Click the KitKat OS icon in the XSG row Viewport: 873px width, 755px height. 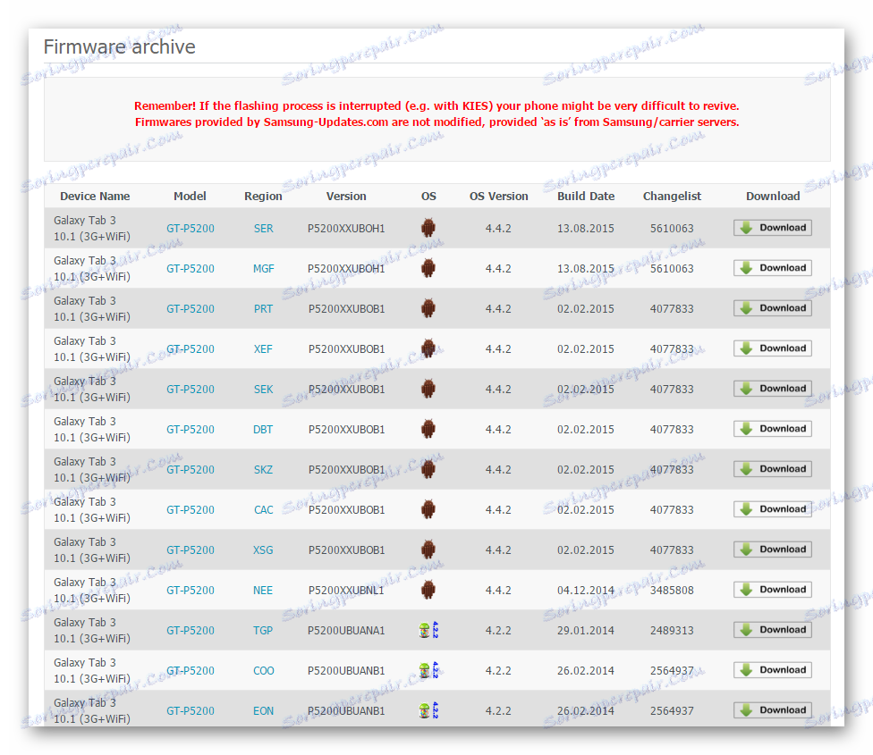[x=428, y=549]
